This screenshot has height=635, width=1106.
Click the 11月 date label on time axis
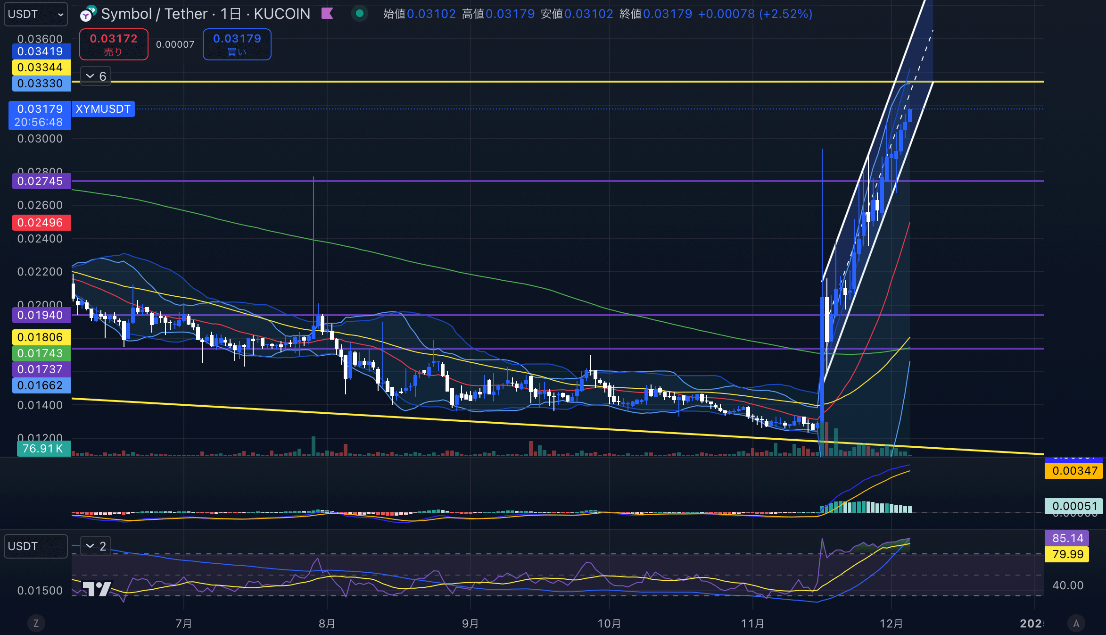(752, 624)
